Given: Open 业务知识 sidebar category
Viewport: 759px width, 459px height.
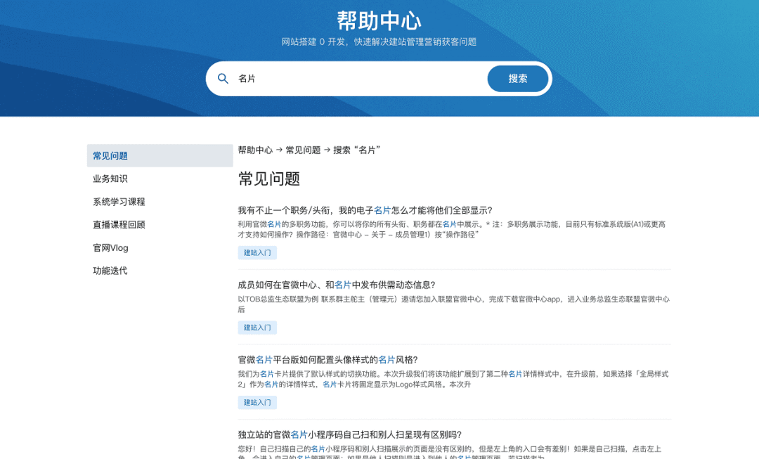Looking at the screenshot, I should [x=110, y=179].
